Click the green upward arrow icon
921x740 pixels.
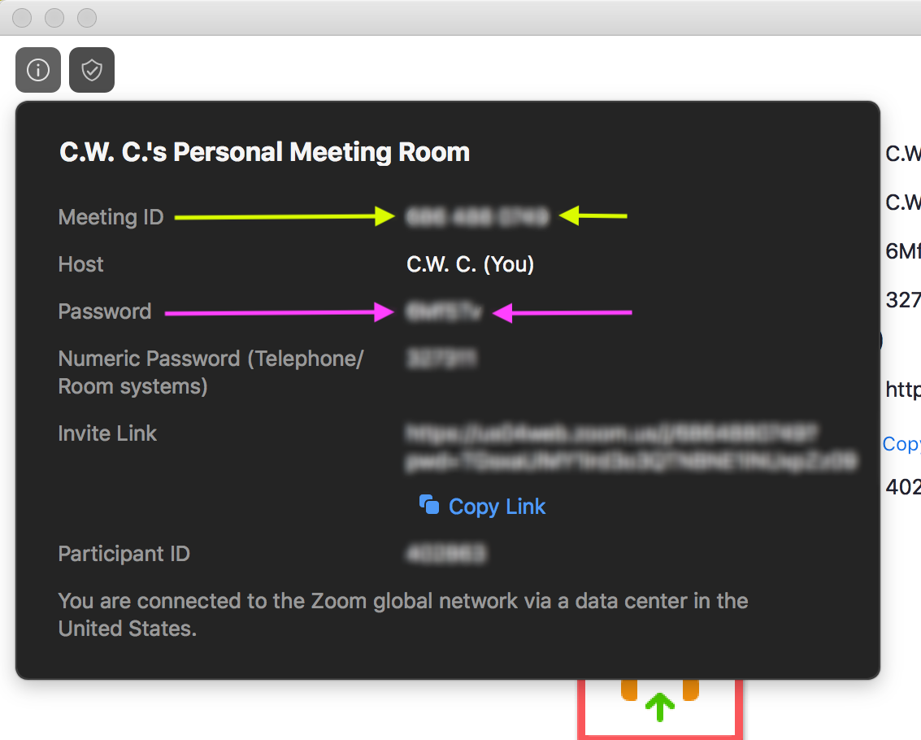coord(659,707)
